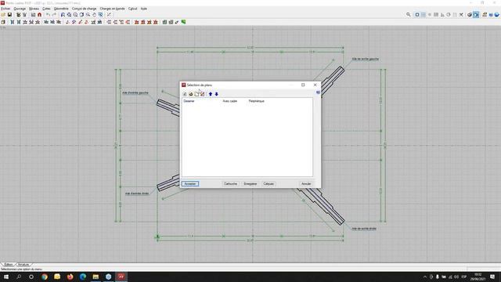
Task: Click the taskbar search magnifier
Action: pos(19,277)
